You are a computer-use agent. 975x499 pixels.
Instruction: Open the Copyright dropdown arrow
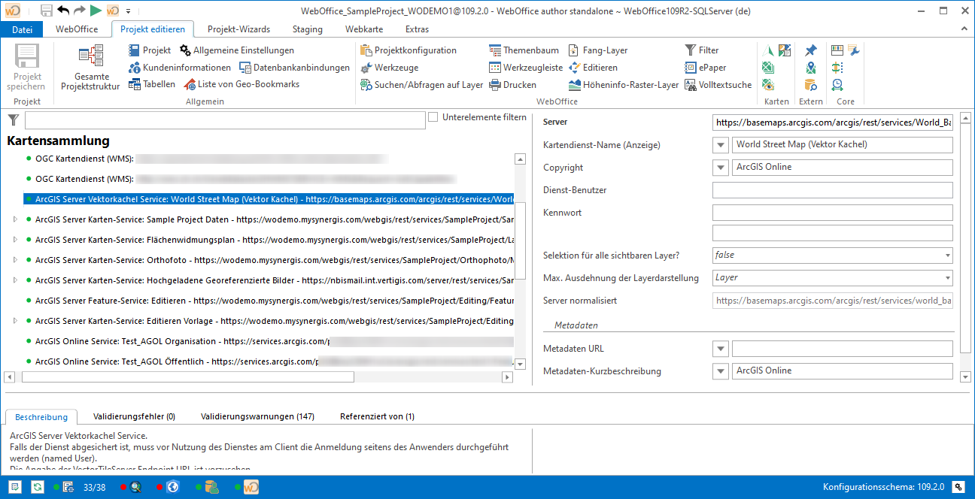[x=720, y=167]
